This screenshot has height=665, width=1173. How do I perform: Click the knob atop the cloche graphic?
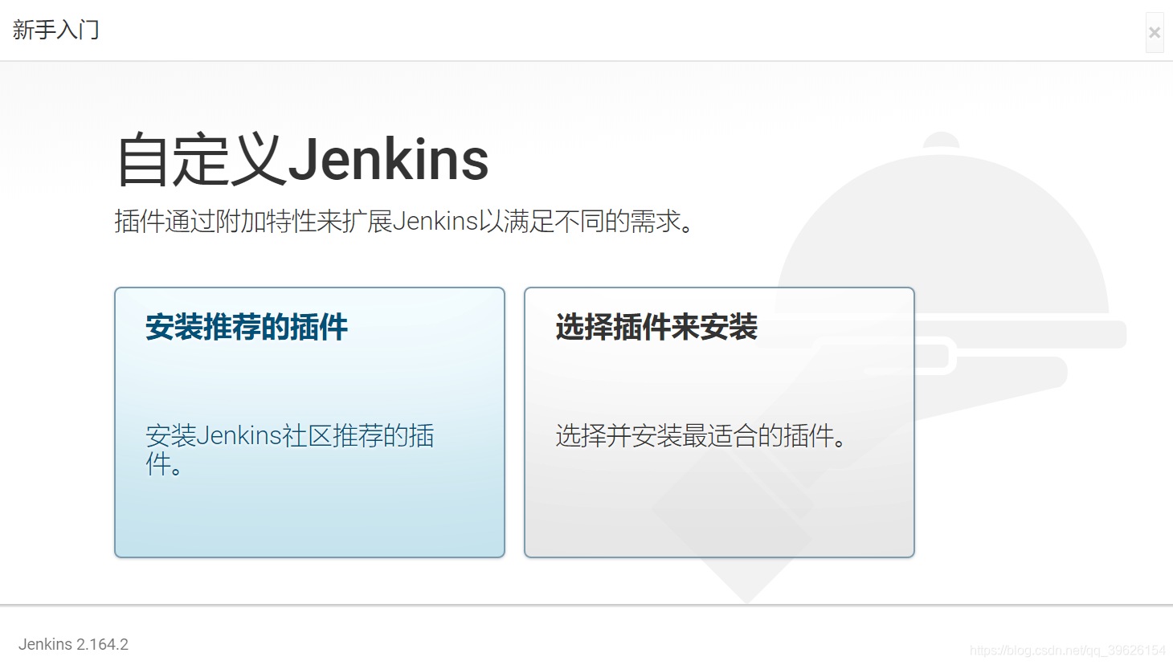[x=941, y=141]
